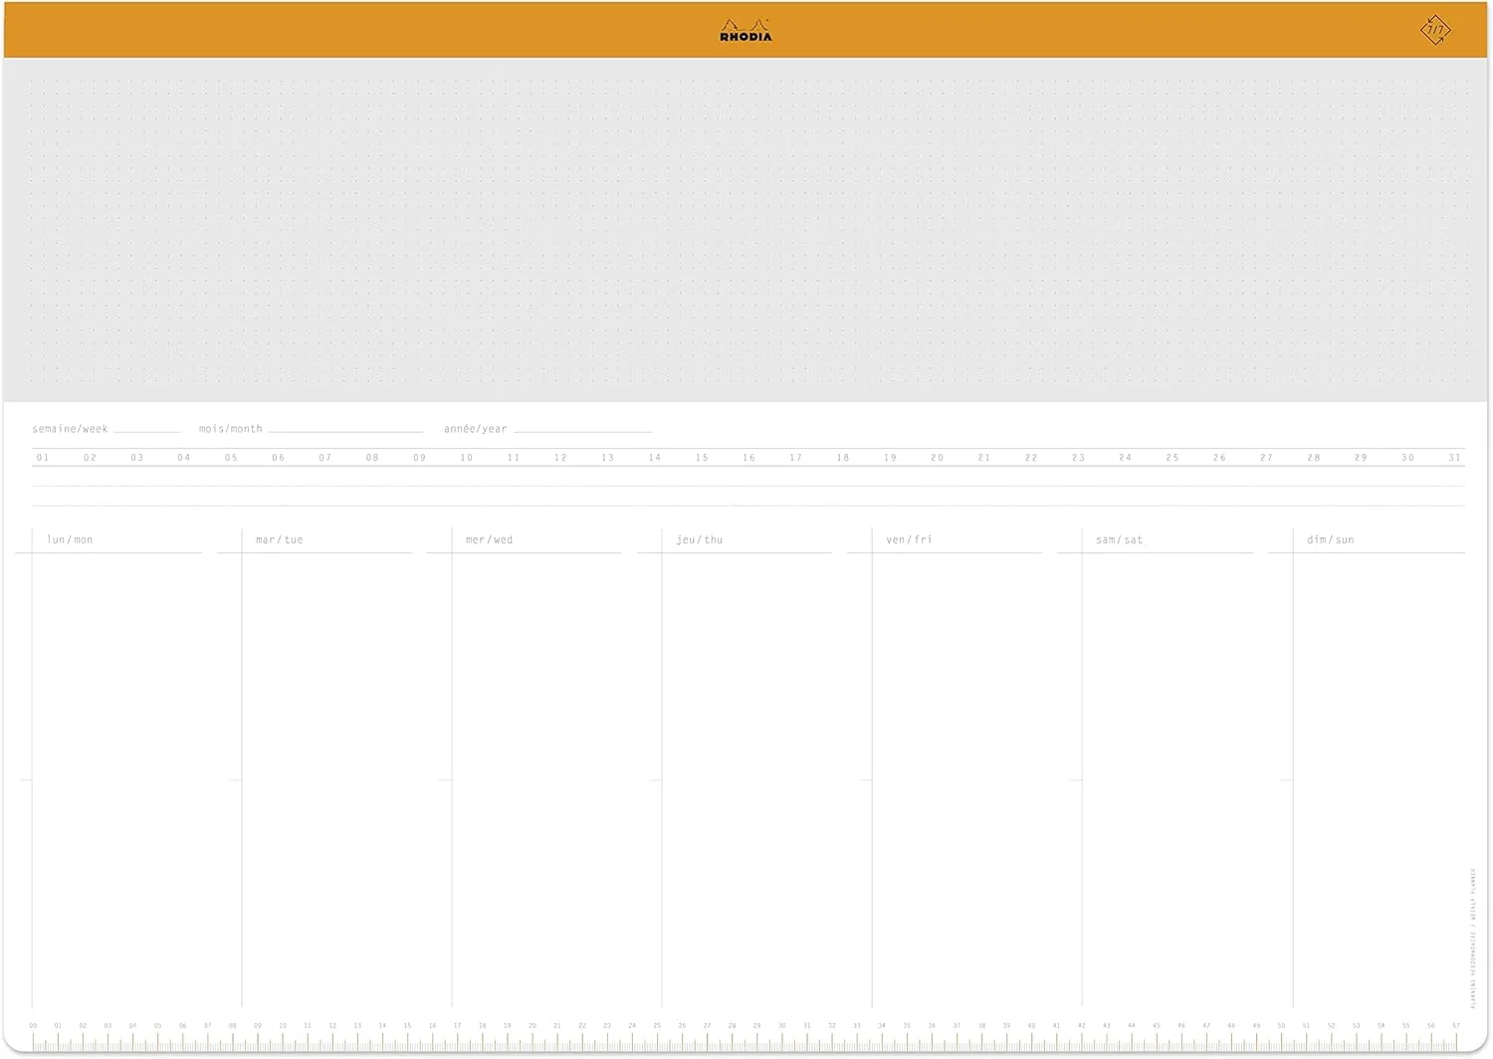Image resolution: width=1493 pixels, height=1059 pixels.
Task: Click the année/year blank line
Action: 582,429
